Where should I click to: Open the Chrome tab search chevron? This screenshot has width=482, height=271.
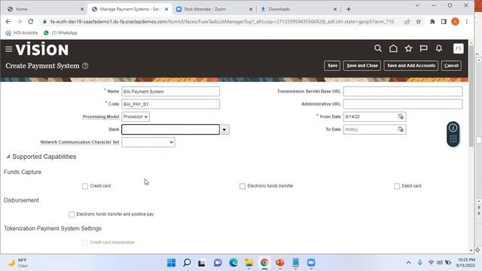(x=417, y=5)
